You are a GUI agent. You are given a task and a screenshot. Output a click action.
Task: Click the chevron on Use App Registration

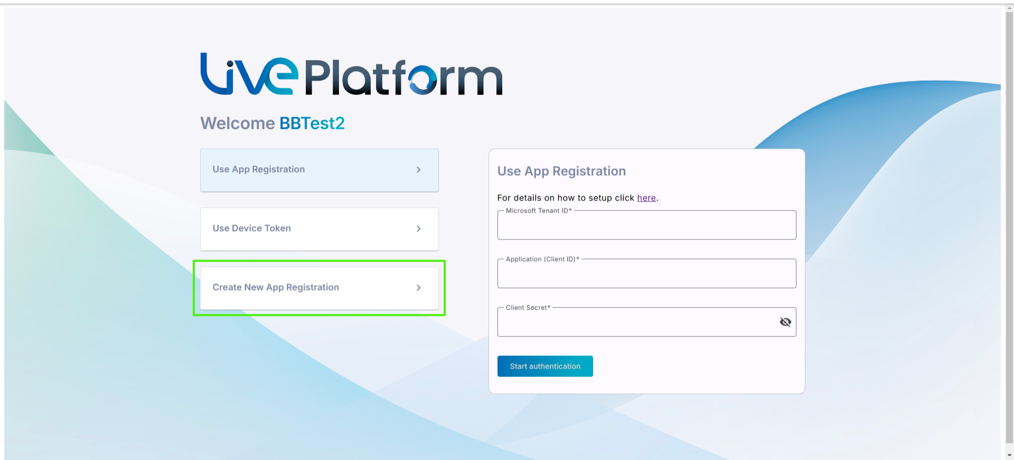pyautogui.click(x=418, y=170)
